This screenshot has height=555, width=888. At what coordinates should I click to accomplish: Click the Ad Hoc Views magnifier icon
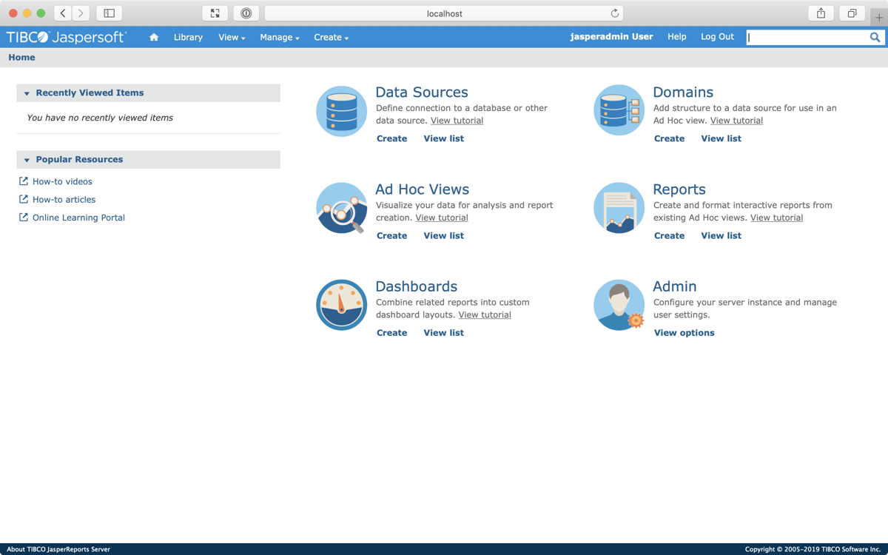(x=341, y=208)
